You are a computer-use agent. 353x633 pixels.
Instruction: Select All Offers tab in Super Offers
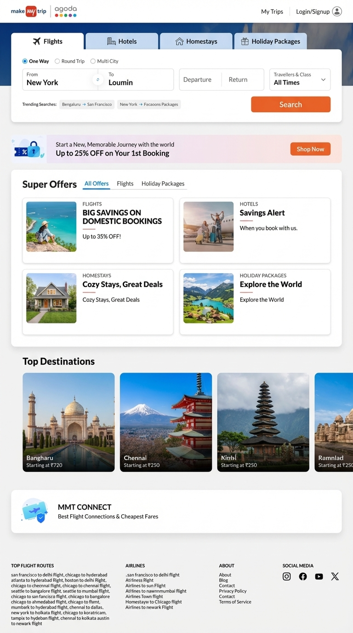[97, 184]
